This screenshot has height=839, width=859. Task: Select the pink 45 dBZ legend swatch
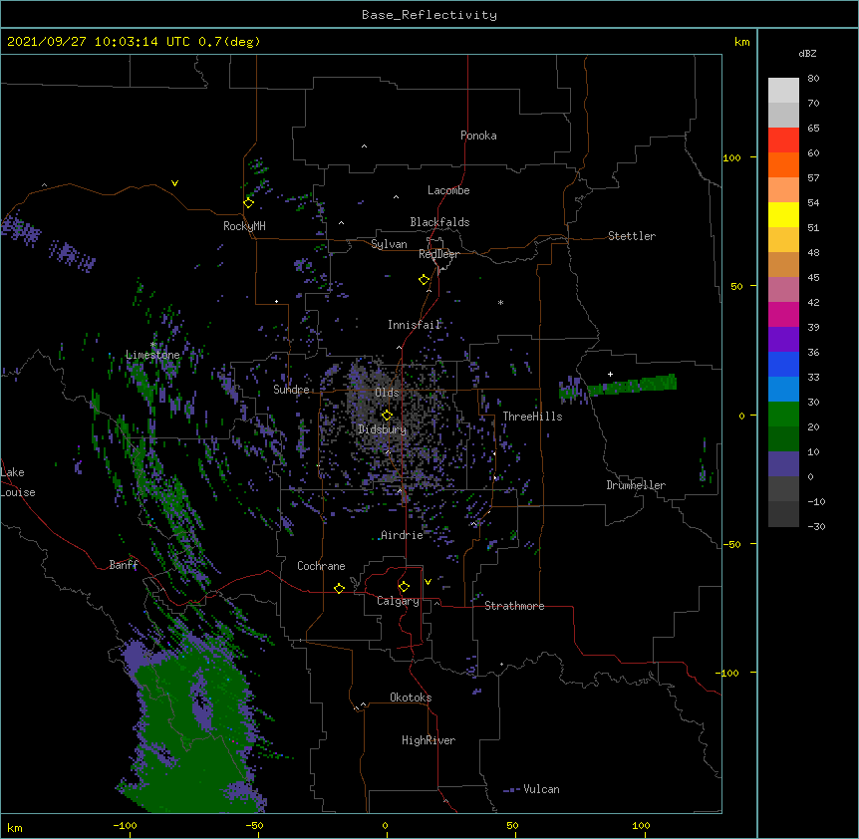tap(783, 290)
